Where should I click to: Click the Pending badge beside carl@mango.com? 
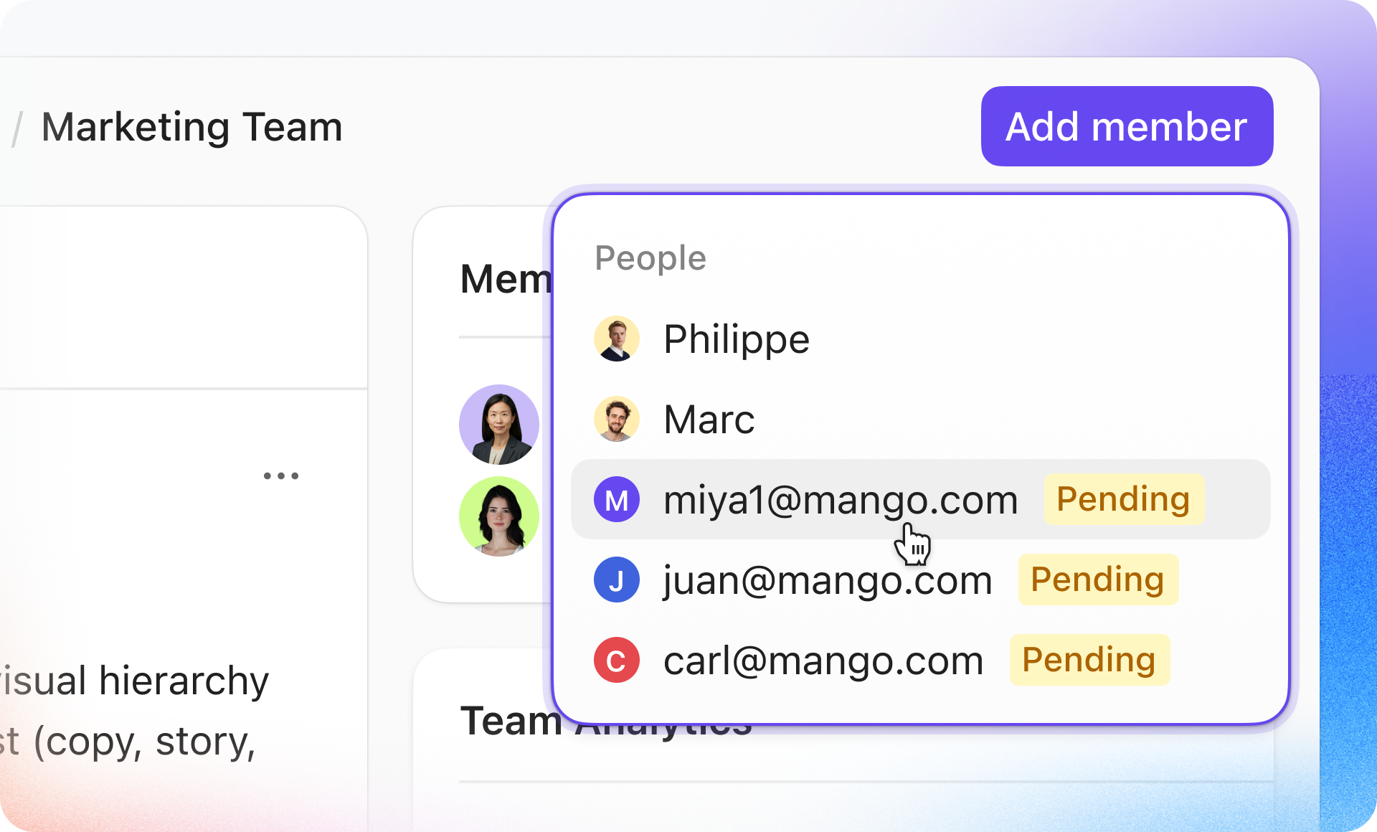1089,660
